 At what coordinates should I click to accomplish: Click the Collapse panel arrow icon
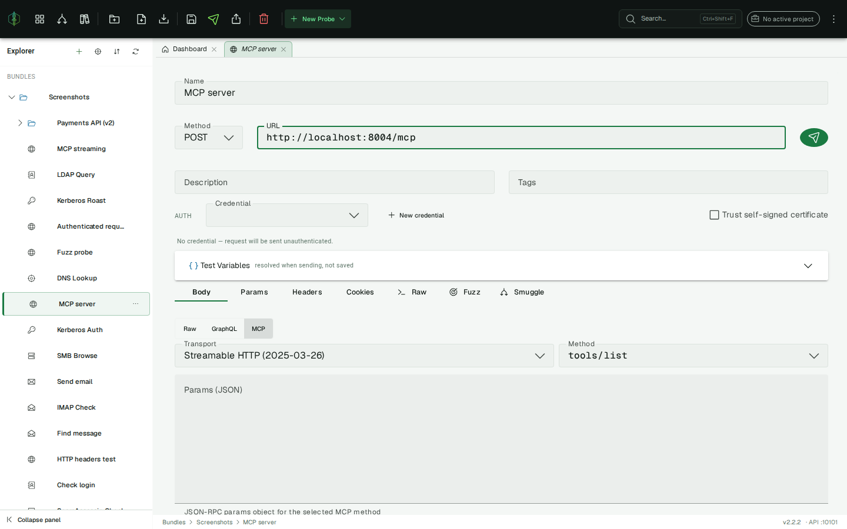(9, 520)
